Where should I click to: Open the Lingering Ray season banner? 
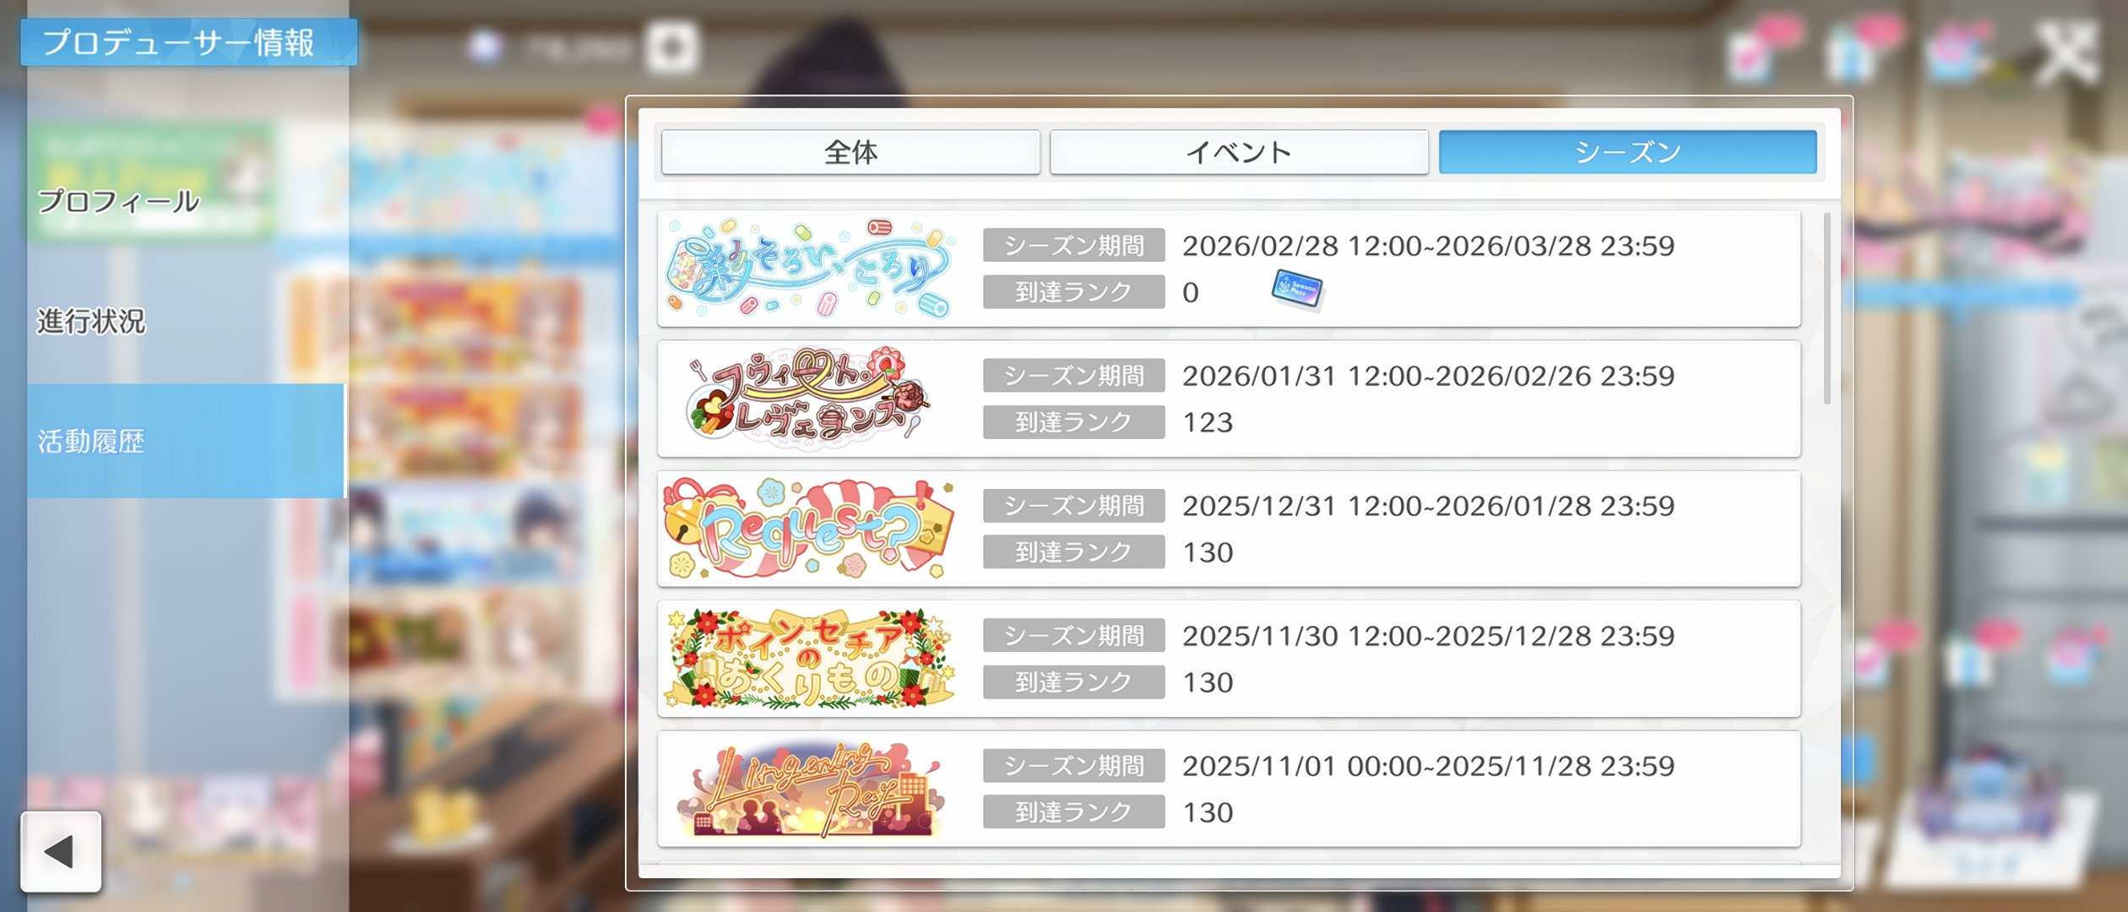click(x=811, y=789)
